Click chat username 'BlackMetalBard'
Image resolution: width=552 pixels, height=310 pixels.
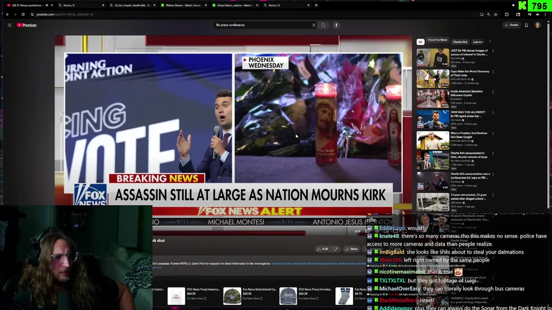(x=398, y=300)
